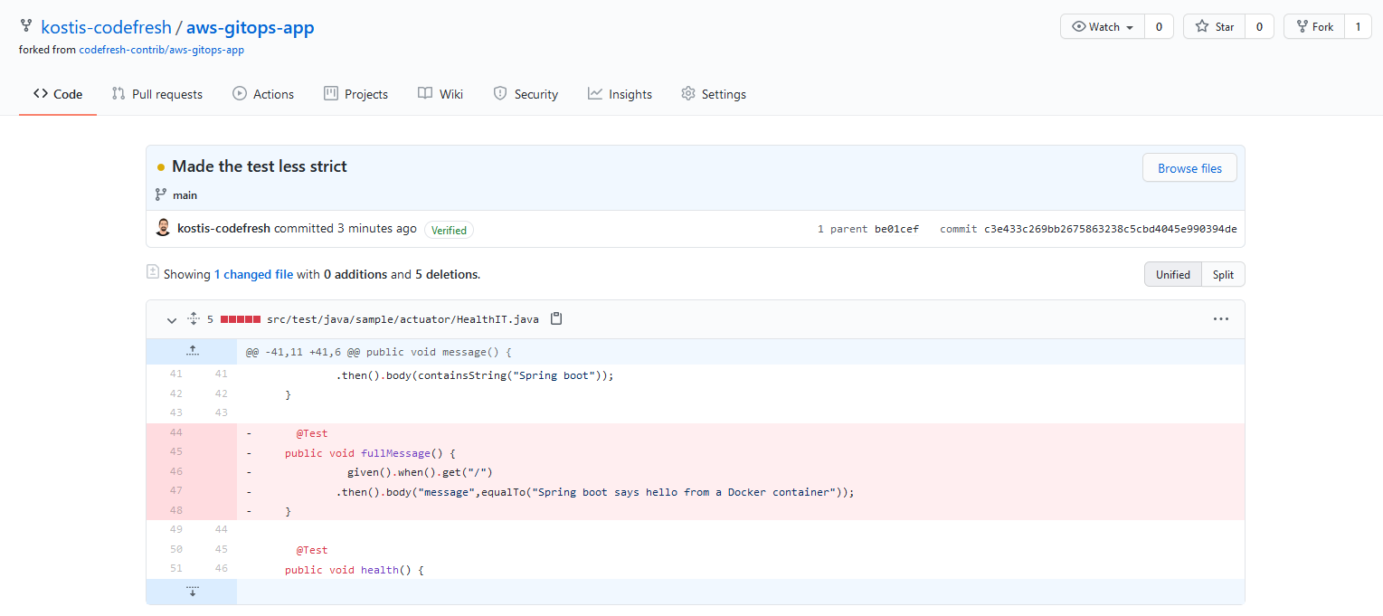
Task: Click the yellow pending status dot
Action: [x=161, y=167]
